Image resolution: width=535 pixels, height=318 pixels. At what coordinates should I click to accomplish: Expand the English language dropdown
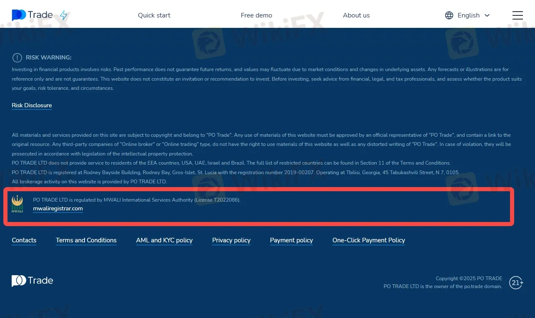tap(473, 15)
